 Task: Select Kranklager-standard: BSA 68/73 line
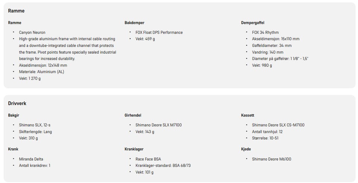[163, 166]
